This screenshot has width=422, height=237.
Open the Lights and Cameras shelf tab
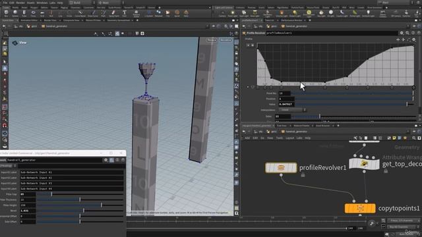224,7
